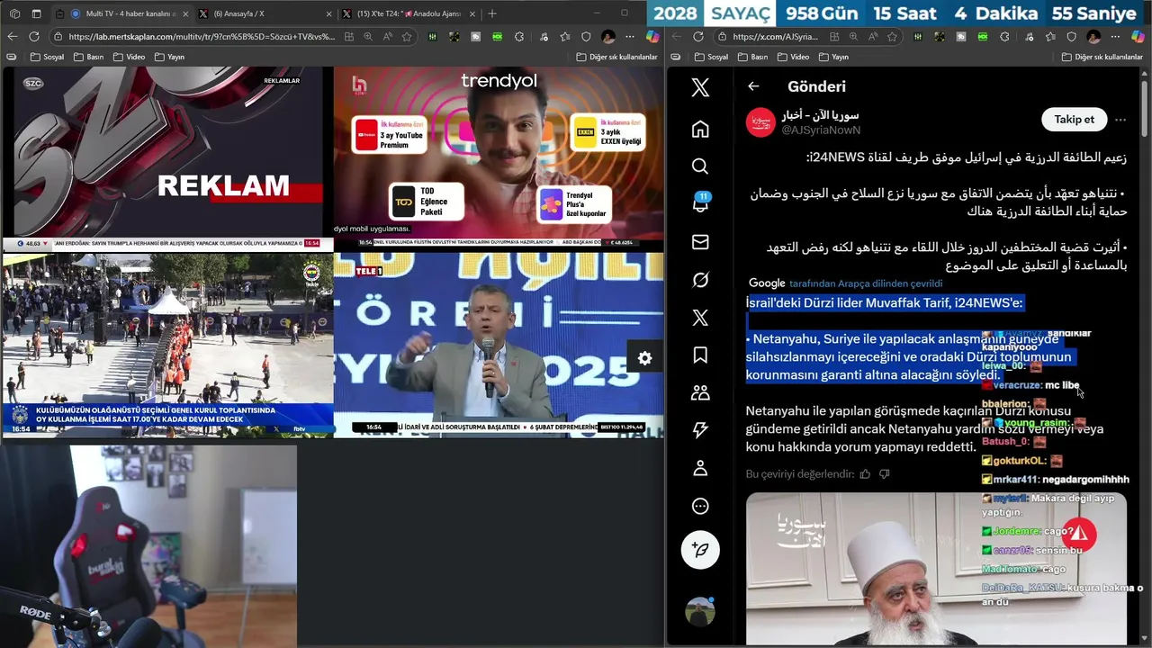Open Communities icon in X sidebar
1152x648 pixels.
pyautogui.click(x=700, y=393)
